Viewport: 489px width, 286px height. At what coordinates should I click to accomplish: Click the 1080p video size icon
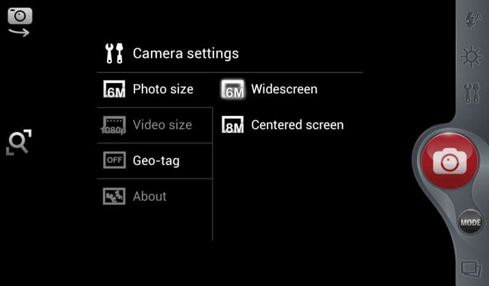114,126
